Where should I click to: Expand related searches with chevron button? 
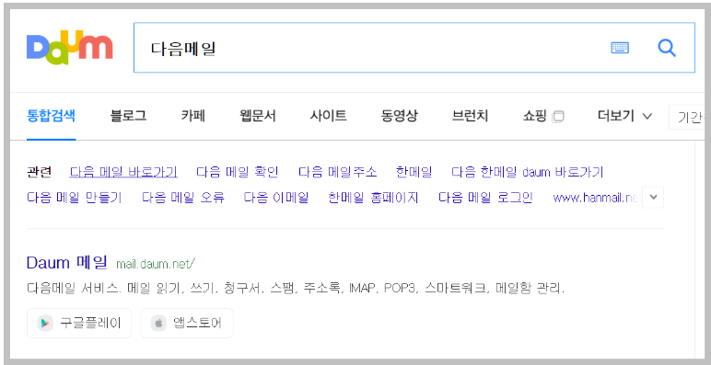click(x=653, y=198)
